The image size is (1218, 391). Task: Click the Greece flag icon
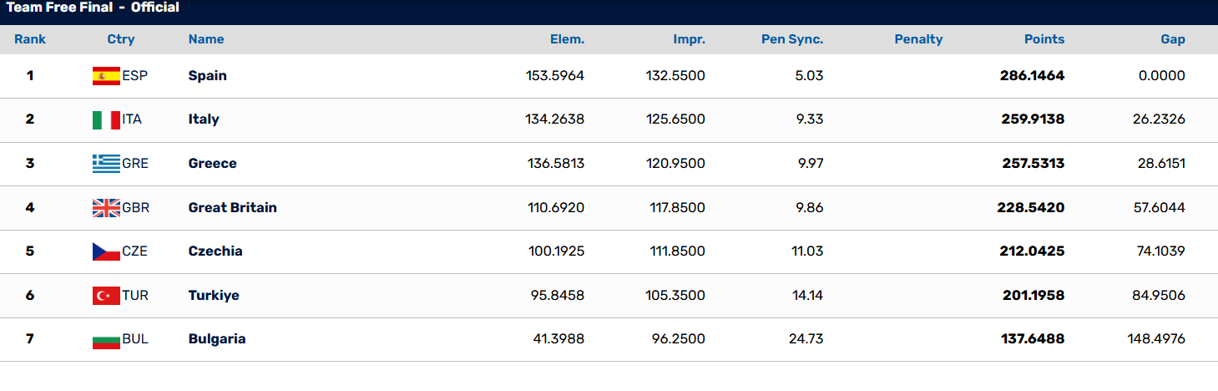coord(106,164)
